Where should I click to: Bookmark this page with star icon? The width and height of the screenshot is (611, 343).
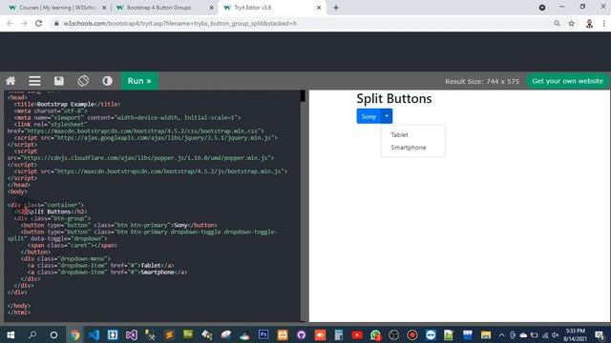coord(571,23)
